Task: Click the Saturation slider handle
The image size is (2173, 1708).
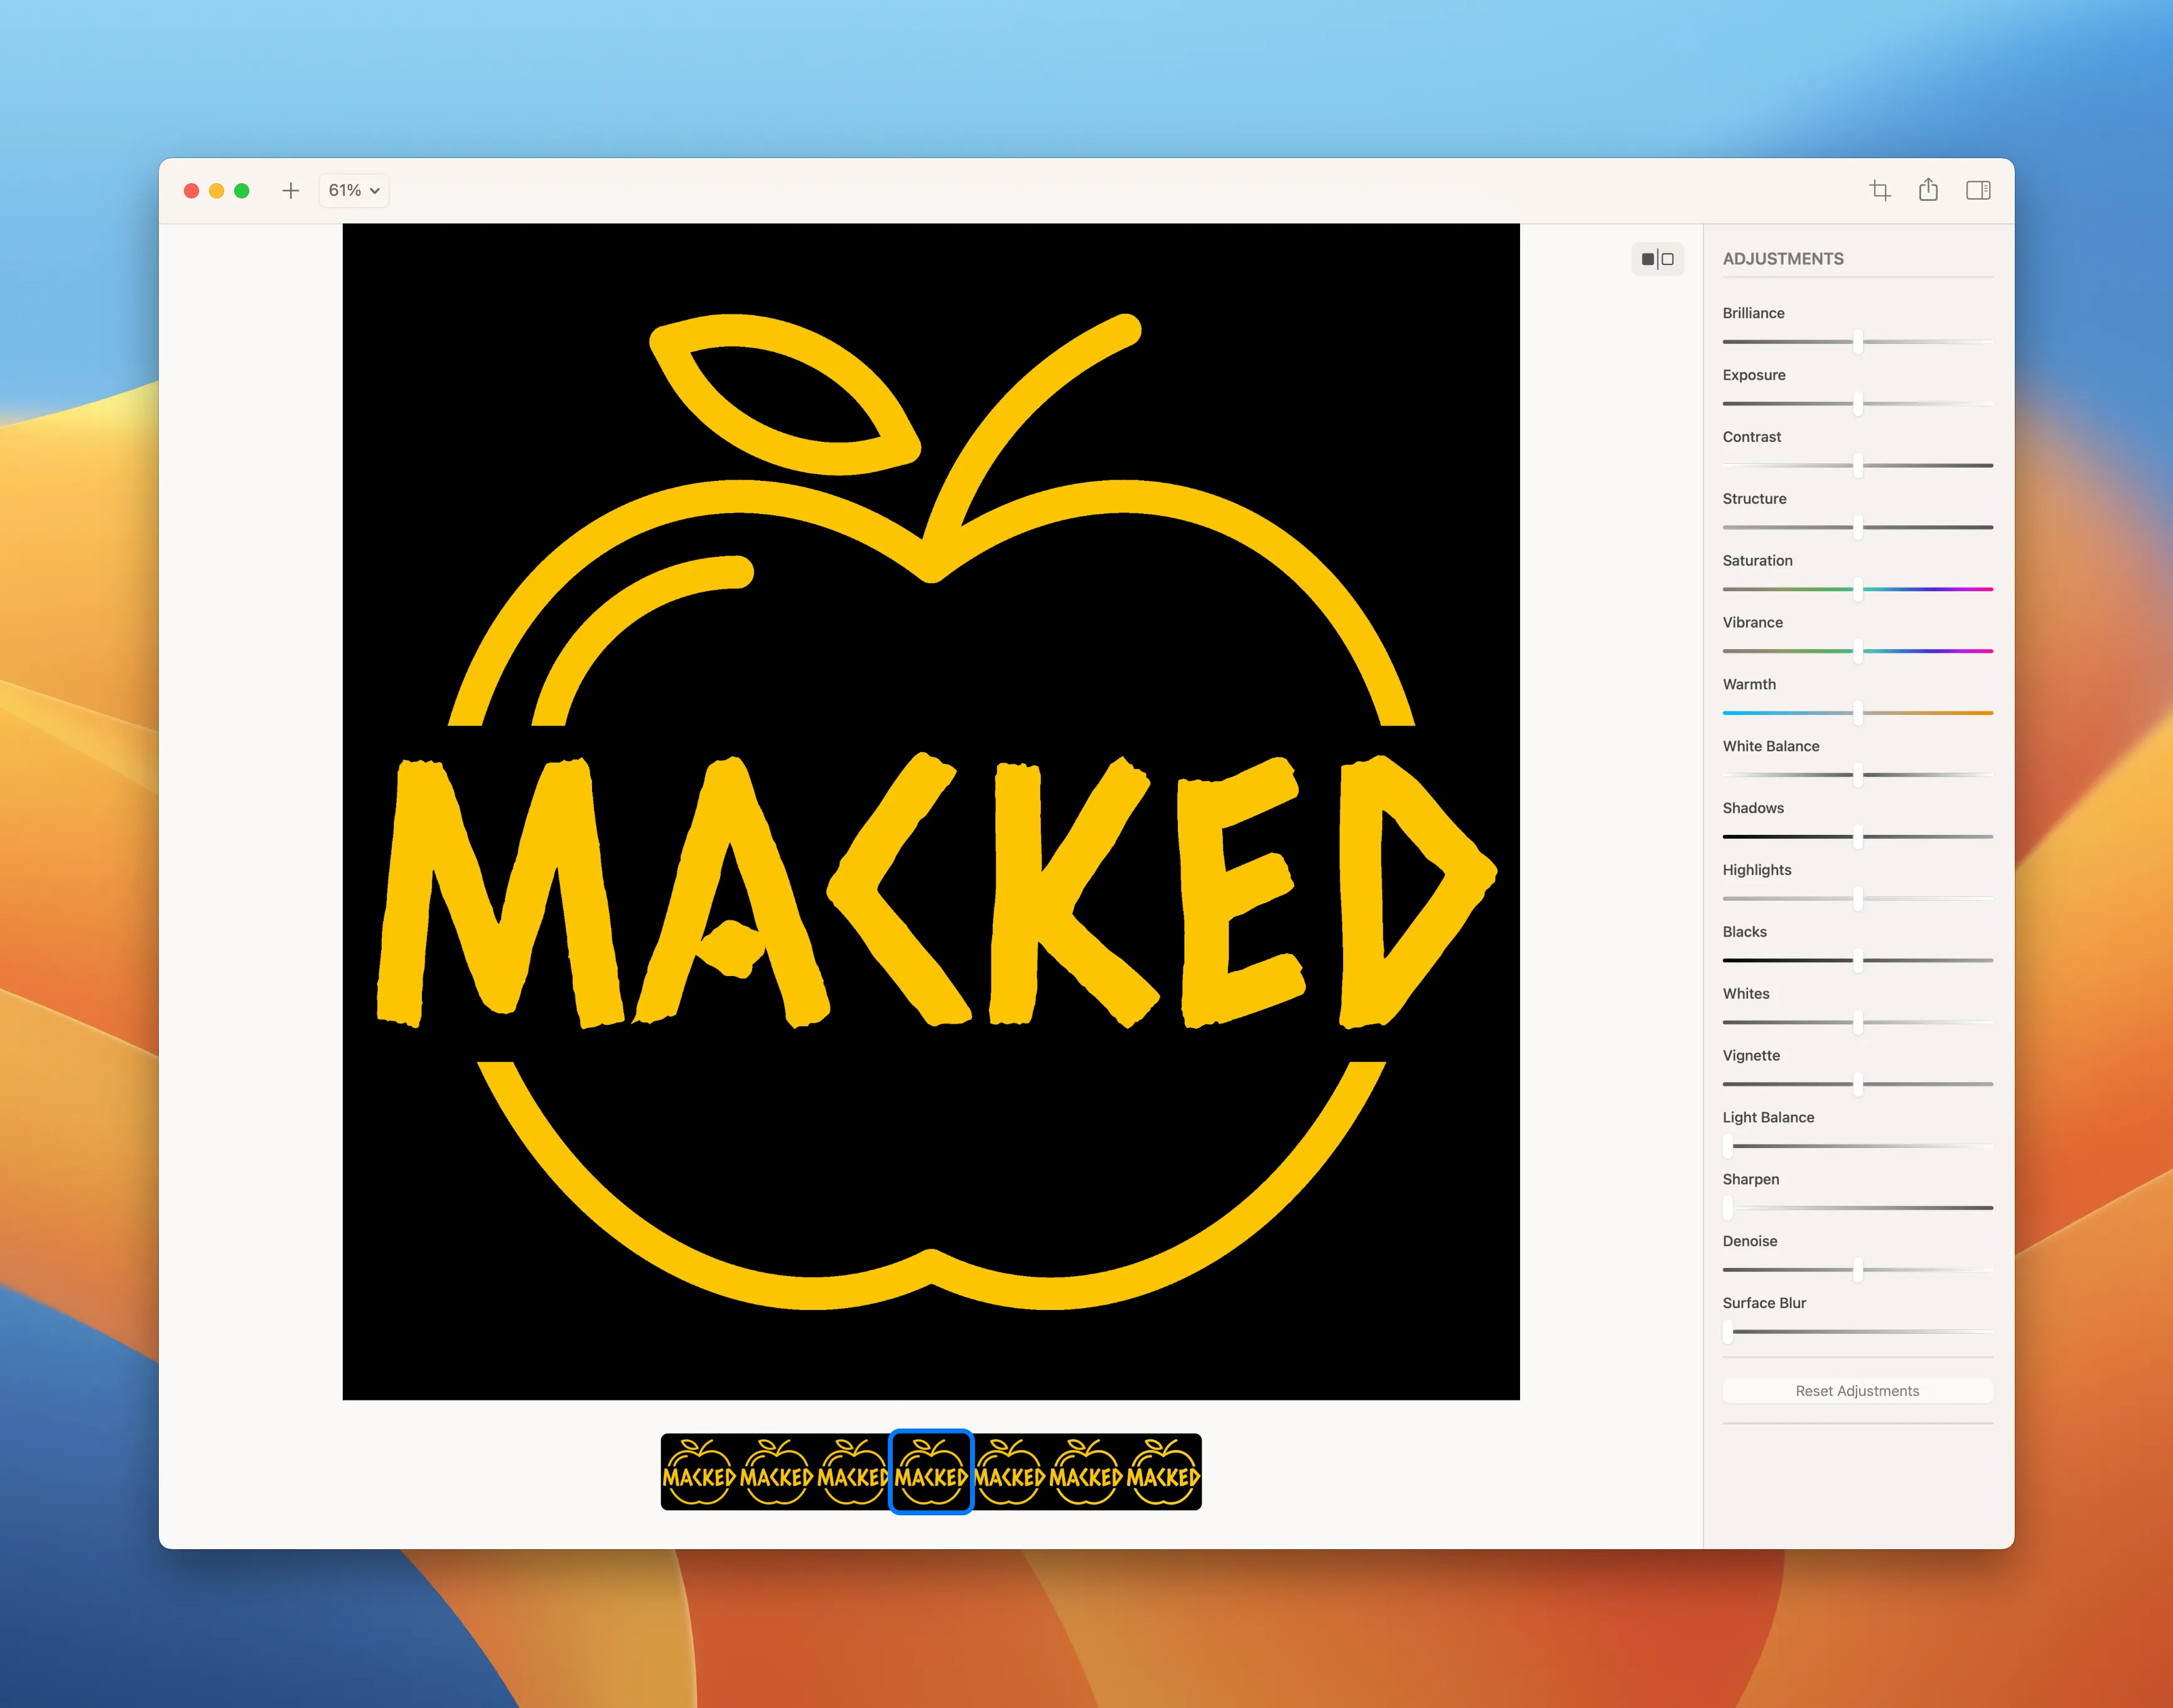Action: point(1857,589)
